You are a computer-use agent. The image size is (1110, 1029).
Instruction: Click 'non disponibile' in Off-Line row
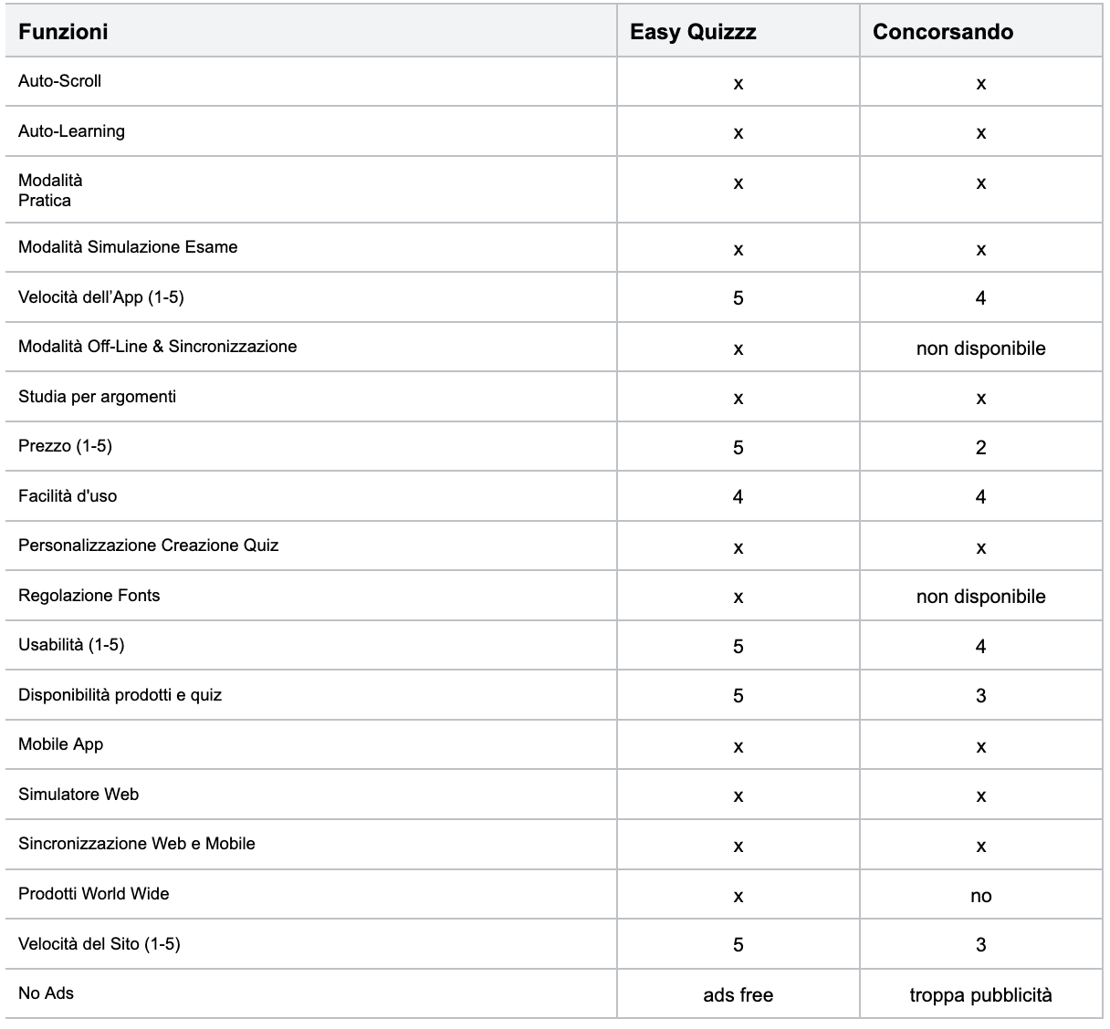pyautogui.click(x=980, y=348)
